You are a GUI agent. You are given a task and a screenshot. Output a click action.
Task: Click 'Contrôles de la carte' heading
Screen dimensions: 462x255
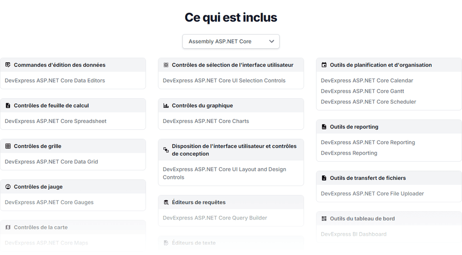[x=41, y=227]
